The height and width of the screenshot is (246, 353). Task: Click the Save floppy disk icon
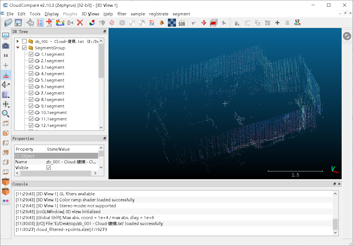point(18,23)
